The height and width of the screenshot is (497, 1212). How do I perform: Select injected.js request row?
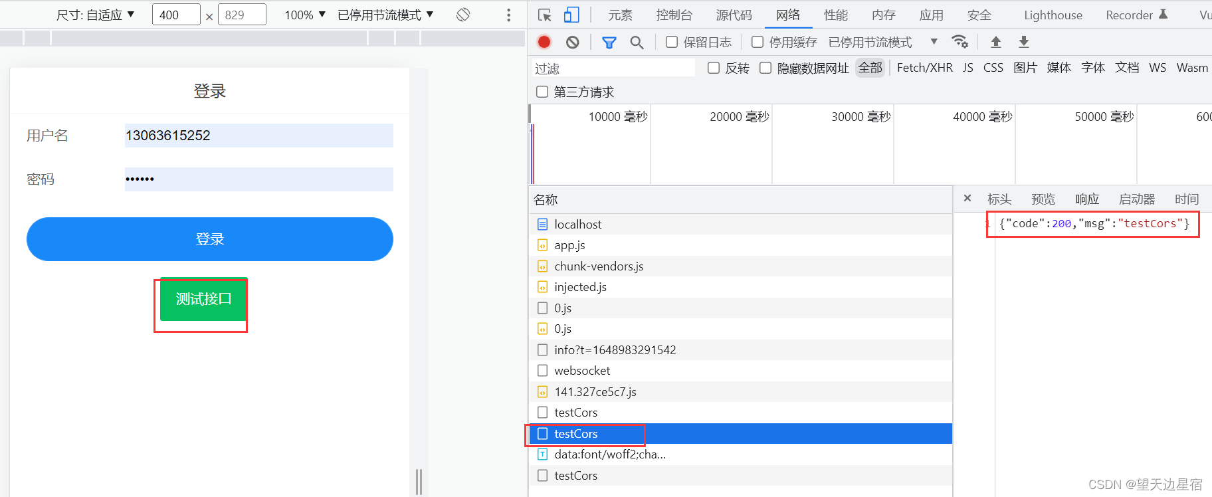coord(740,287)
